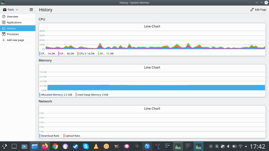Go to the Overview page
This screenshot has height=151, width=269.
tap(12, 16)
